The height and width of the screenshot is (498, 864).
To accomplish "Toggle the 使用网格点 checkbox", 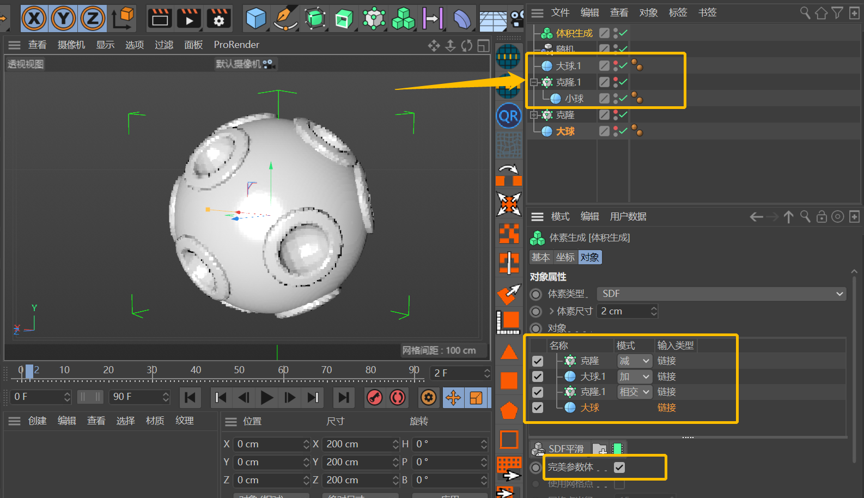I will [619, 484].
